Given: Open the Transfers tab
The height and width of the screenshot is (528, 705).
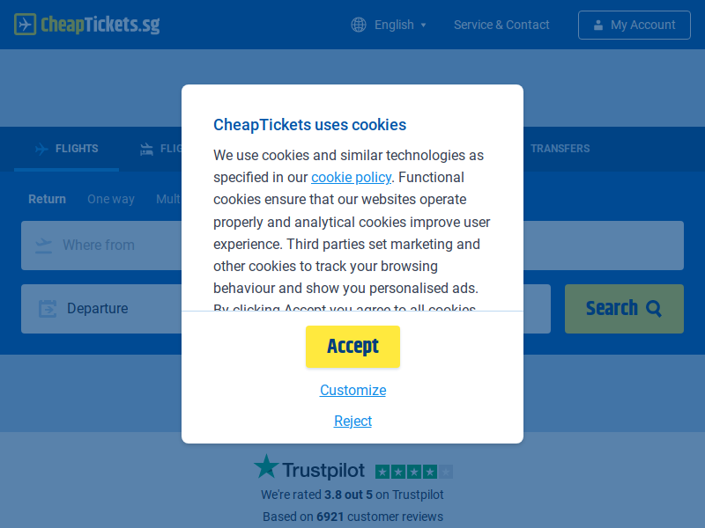Looking at the screenshot, I should click(x=560, y=149).
